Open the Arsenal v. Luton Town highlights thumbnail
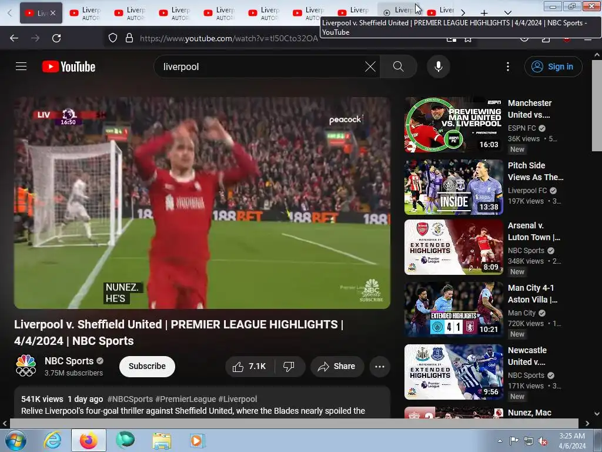 (453, 247)
